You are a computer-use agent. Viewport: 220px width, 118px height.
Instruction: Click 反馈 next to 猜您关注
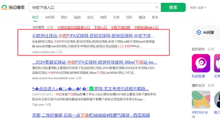pyautogui.click(x=211, y=85)
